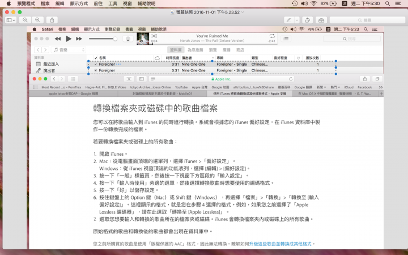
Task: Zoom out in Preview toolbar
Action: click(25, 20)
